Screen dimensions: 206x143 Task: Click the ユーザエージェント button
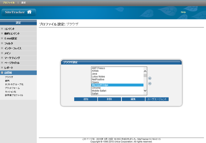(157, 99)
